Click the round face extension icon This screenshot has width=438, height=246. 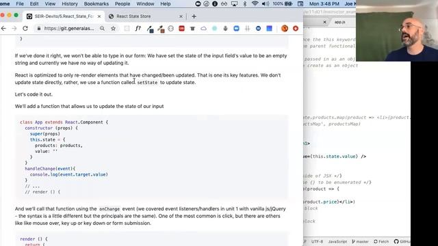170,29
